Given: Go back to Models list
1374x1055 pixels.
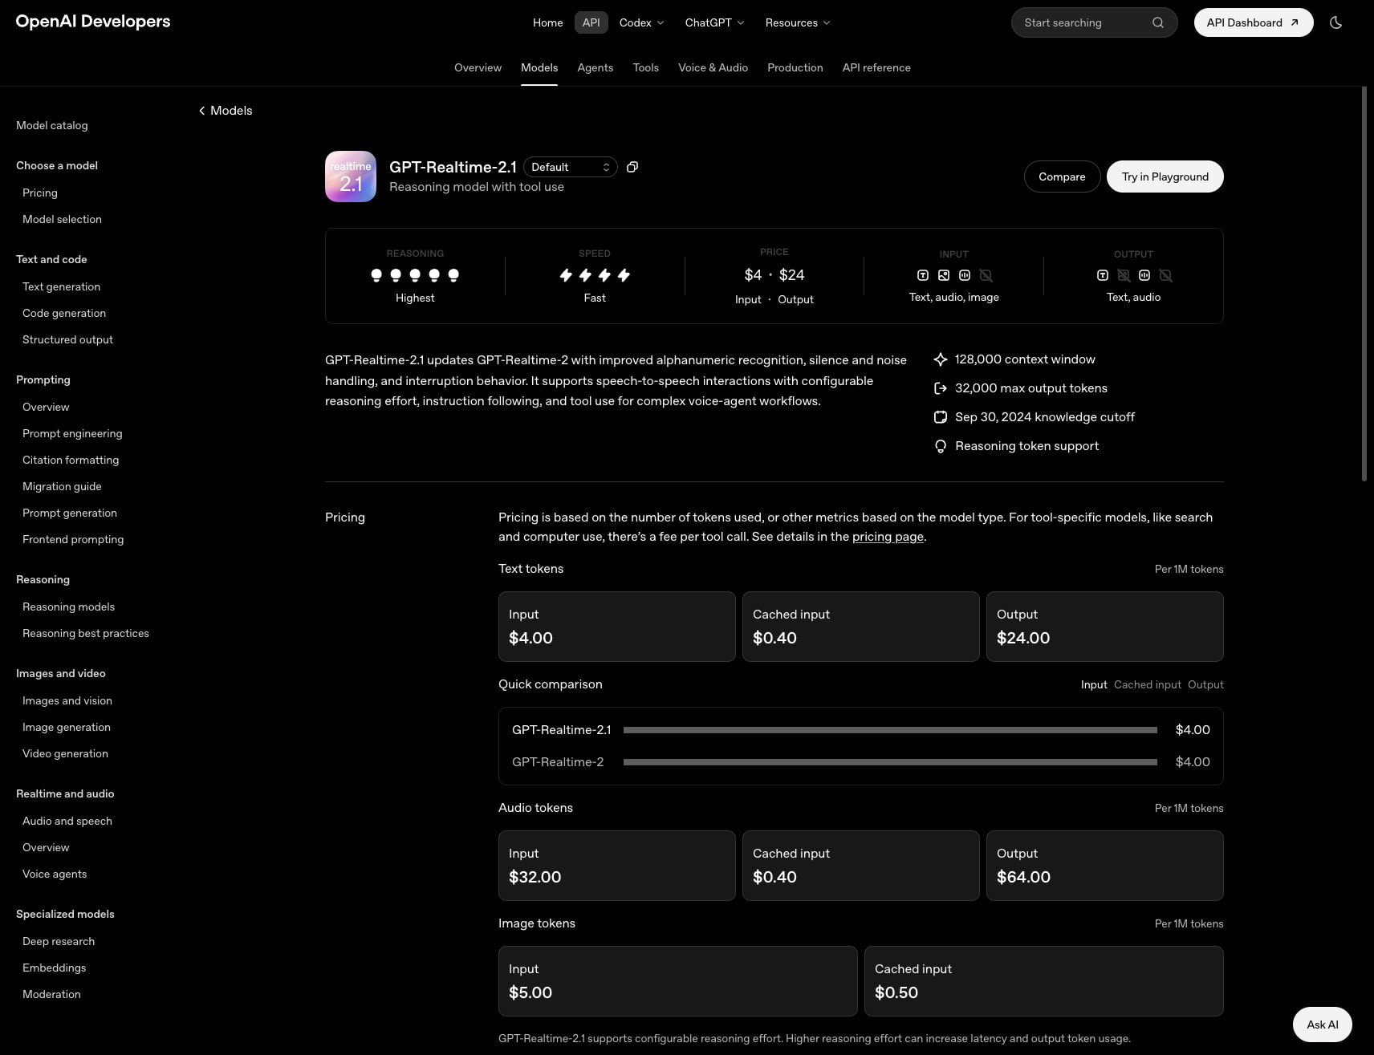Looking at the screenshot, I should tap(226, 111).
